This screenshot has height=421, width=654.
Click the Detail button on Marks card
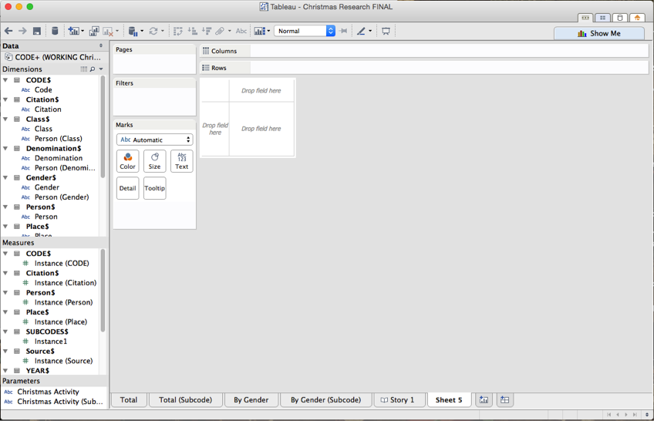coord(127,188)
